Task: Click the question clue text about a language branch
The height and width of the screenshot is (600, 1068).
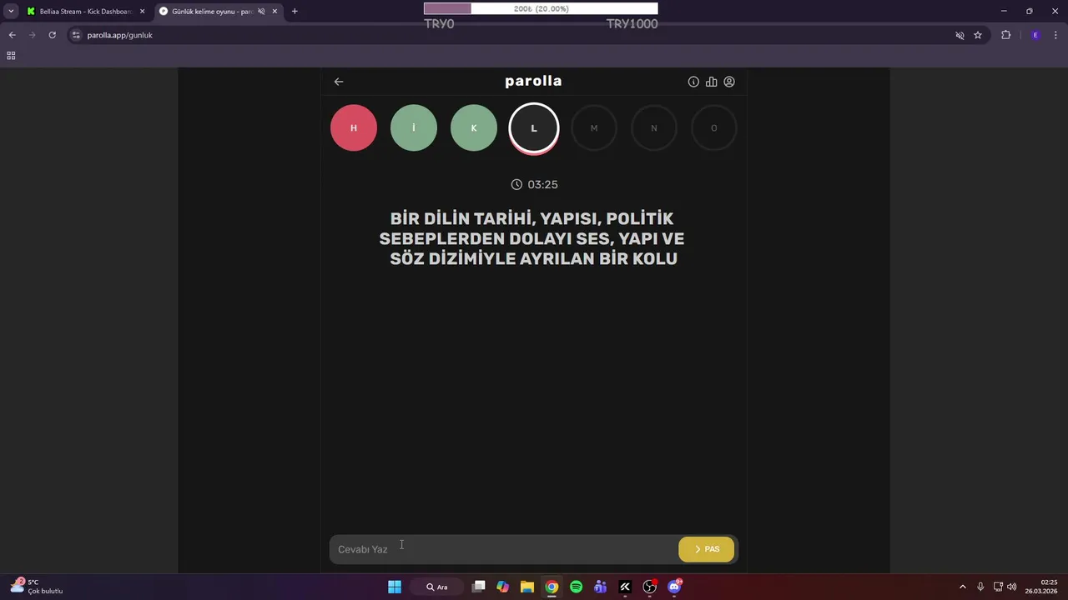Action: pos(532,239)
